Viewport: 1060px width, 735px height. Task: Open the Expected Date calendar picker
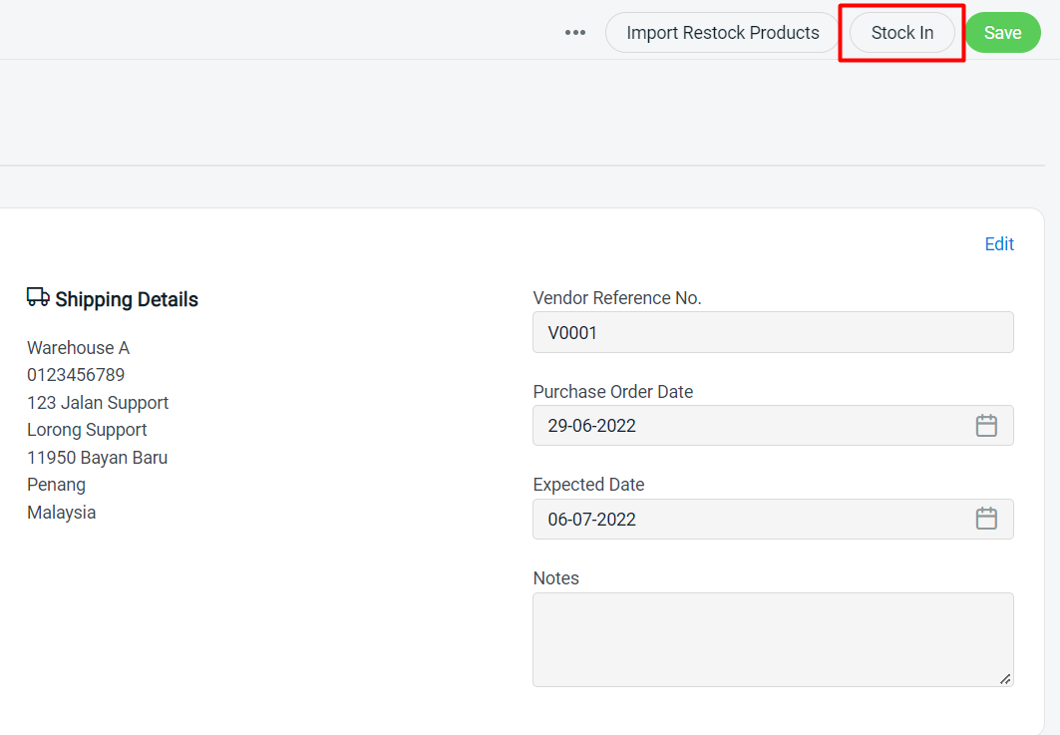(986, 519)
